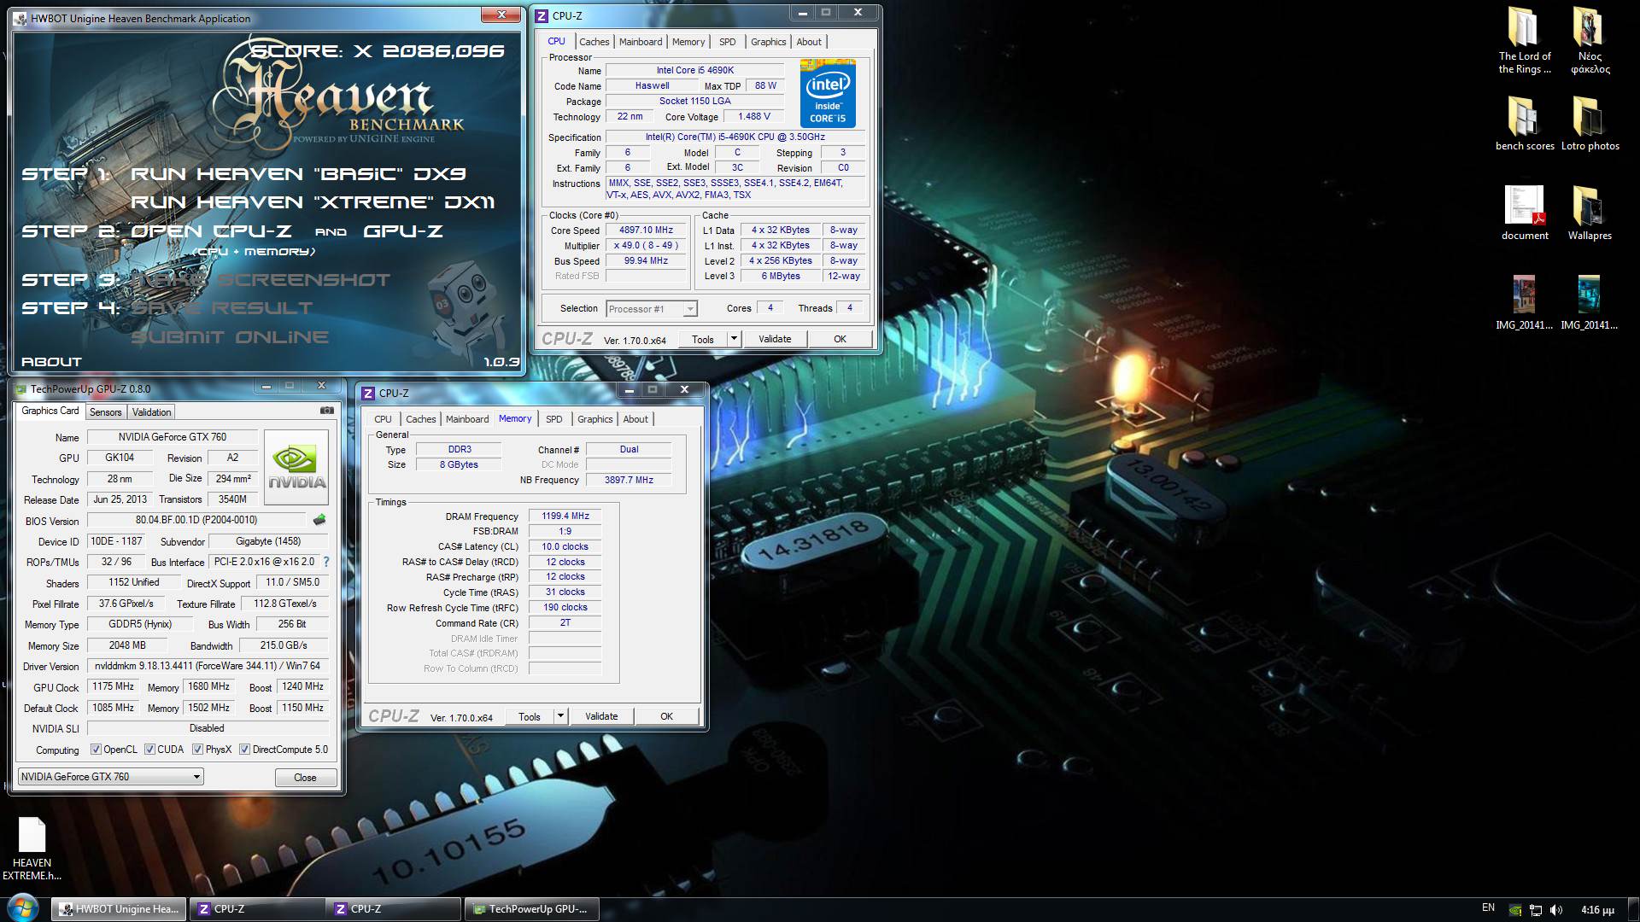Run Heaven "Xtreme" DX11 benchmark
Viewport: 1640px width, 922px height.
tap(313, 202)
